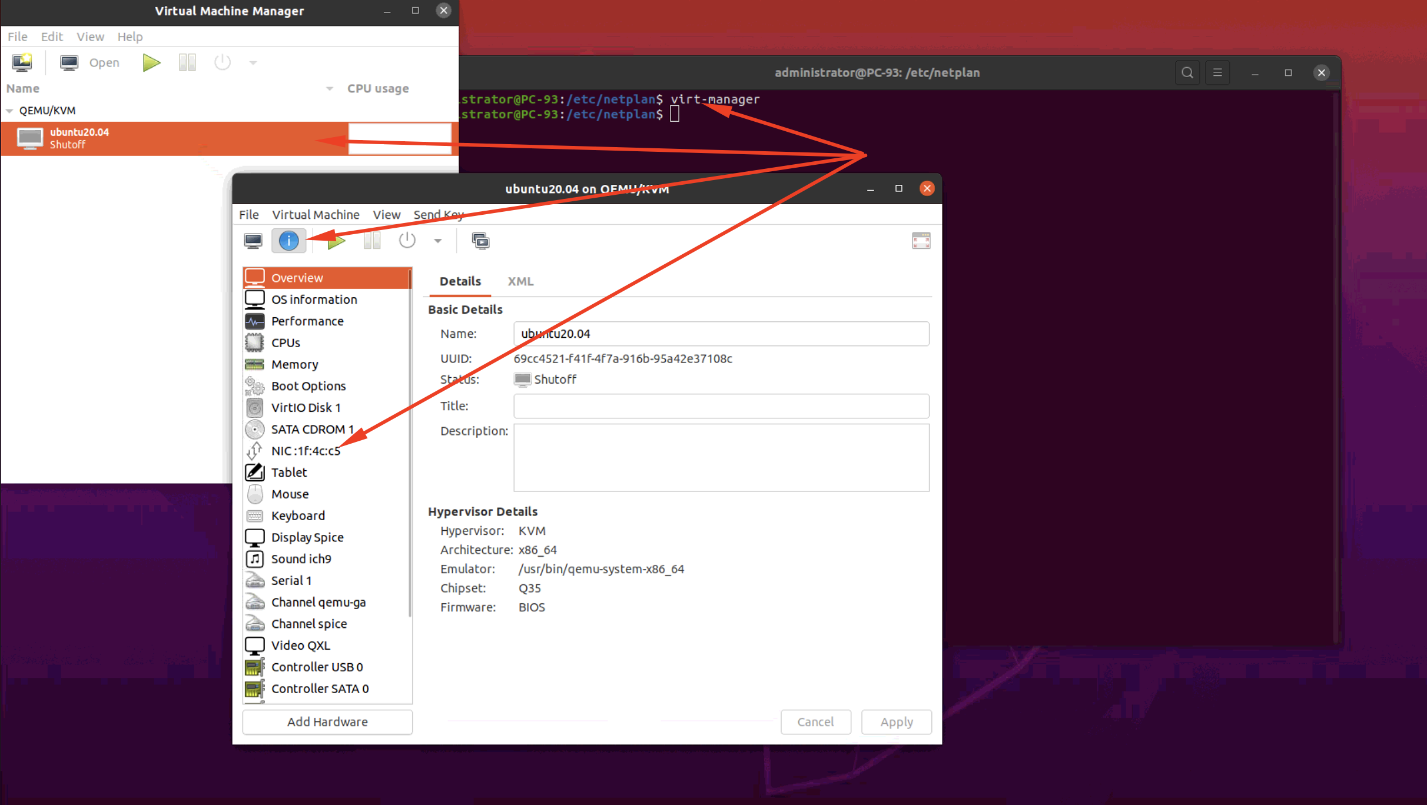Start VM with play icon in Virtual Machine Manager
Viewport: 1427px width, 805px height.
[x=151, y=62]
